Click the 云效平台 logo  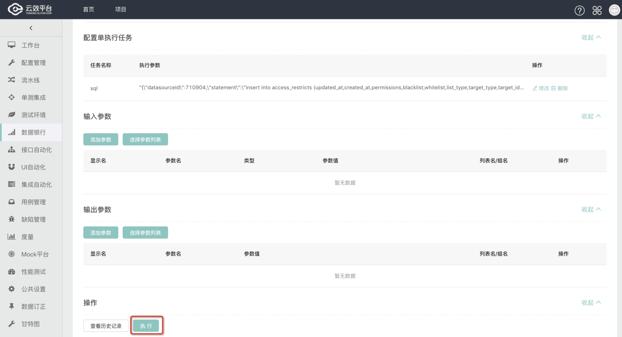(30, 9)
